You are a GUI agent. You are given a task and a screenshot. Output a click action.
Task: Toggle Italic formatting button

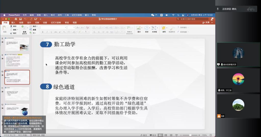[47, 32]
